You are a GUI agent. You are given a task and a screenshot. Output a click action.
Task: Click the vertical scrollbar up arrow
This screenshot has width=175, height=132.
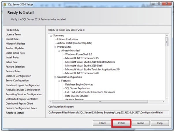pos(167,36)
